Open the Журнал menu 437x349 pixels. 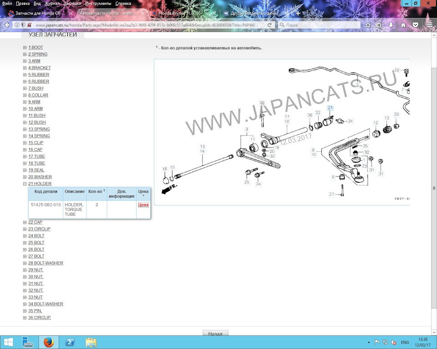(52, 4)
